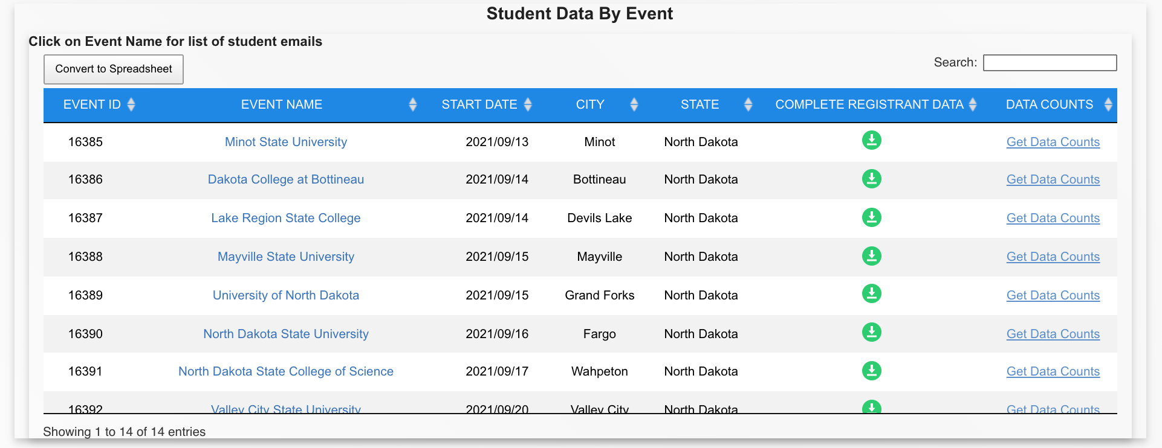Get Data Counts for event 16387

coord(1053,218)
